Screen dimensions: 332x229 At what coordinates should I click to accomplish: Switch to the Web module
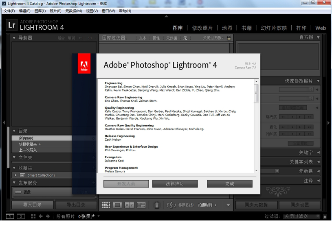[321, 28]
